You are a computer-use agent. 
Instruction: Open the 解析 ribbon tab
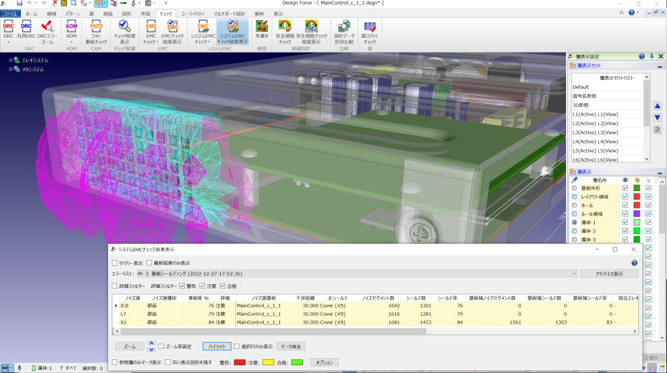point(259,14)
